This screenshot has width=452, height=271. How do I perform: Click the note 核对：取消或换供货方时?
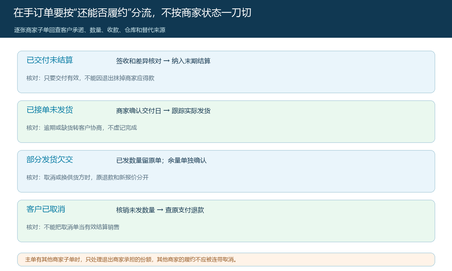click(x=87, y=177)
